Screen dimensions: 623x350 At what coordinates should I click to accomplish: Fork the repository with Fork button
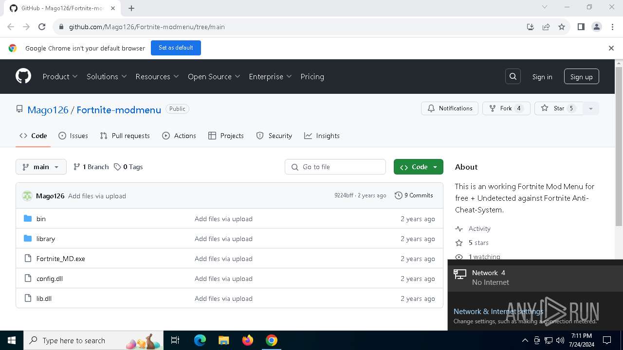click(506, 108)
